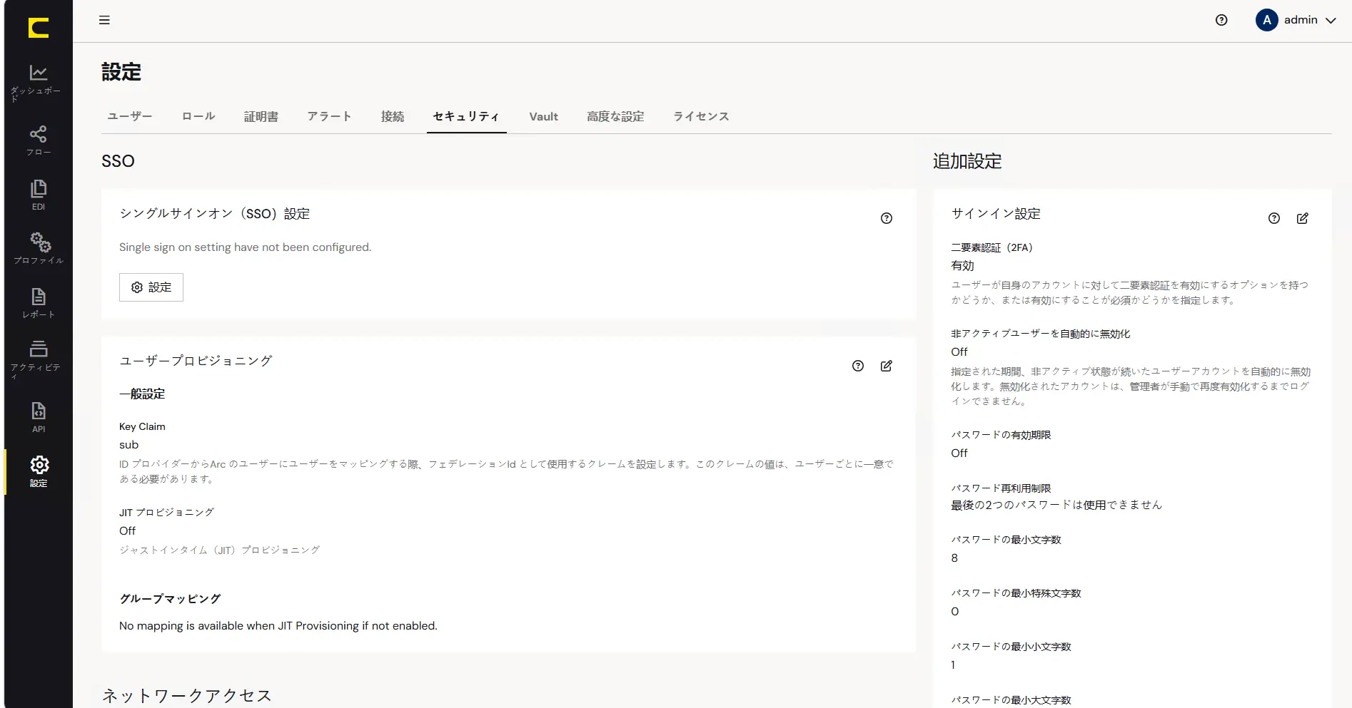Click the SSO 設定 button
This screenshot has width=1352, height=708.
coord(151,287)
